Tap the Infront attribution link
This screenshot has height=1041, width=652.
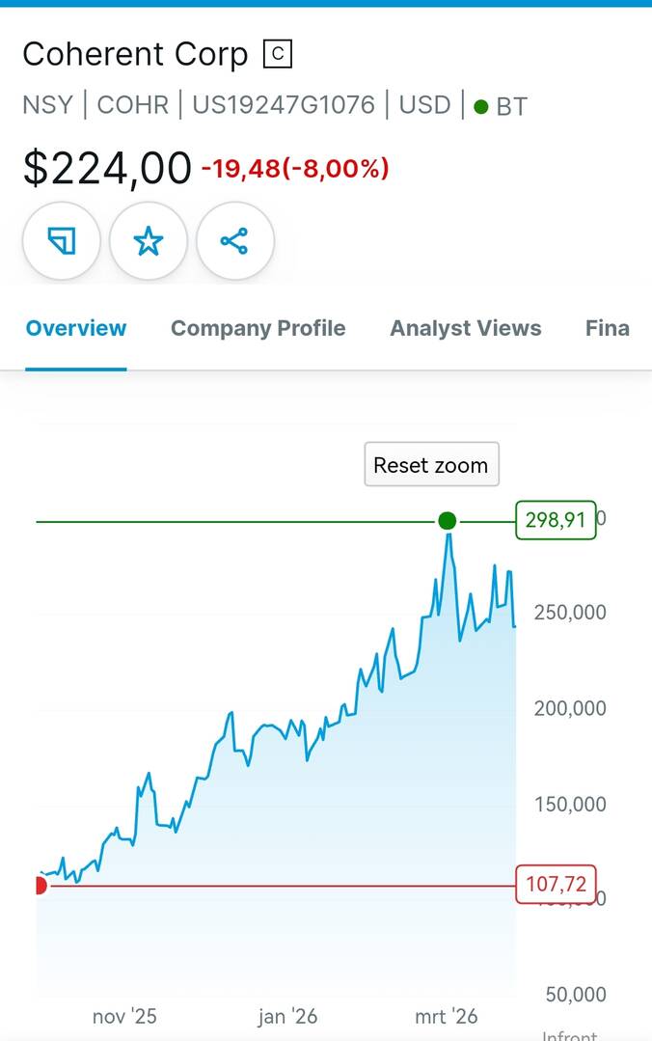click(x=570, y=1034)
